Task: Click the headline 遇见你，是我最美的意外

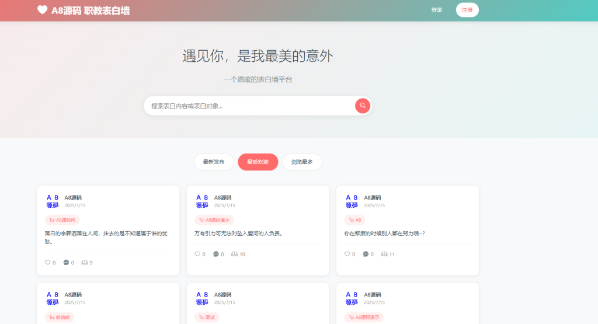Action: [x=258, y=56]
